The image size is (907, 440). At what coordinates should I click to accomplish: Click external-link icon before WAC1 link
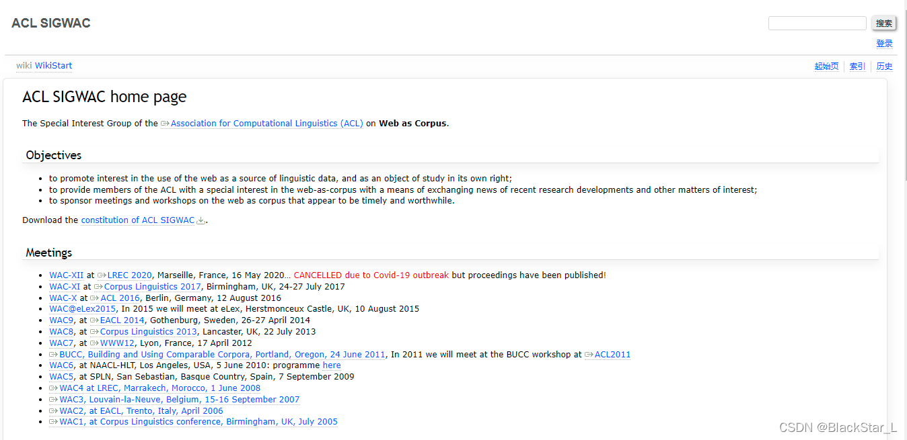pos(54,422)
